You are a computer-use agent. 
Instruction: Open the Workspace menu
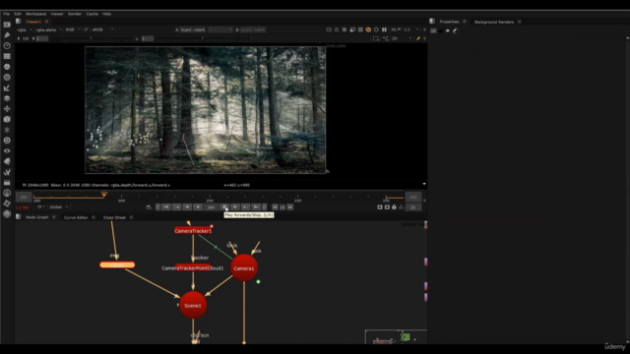[x=35, y=14]
